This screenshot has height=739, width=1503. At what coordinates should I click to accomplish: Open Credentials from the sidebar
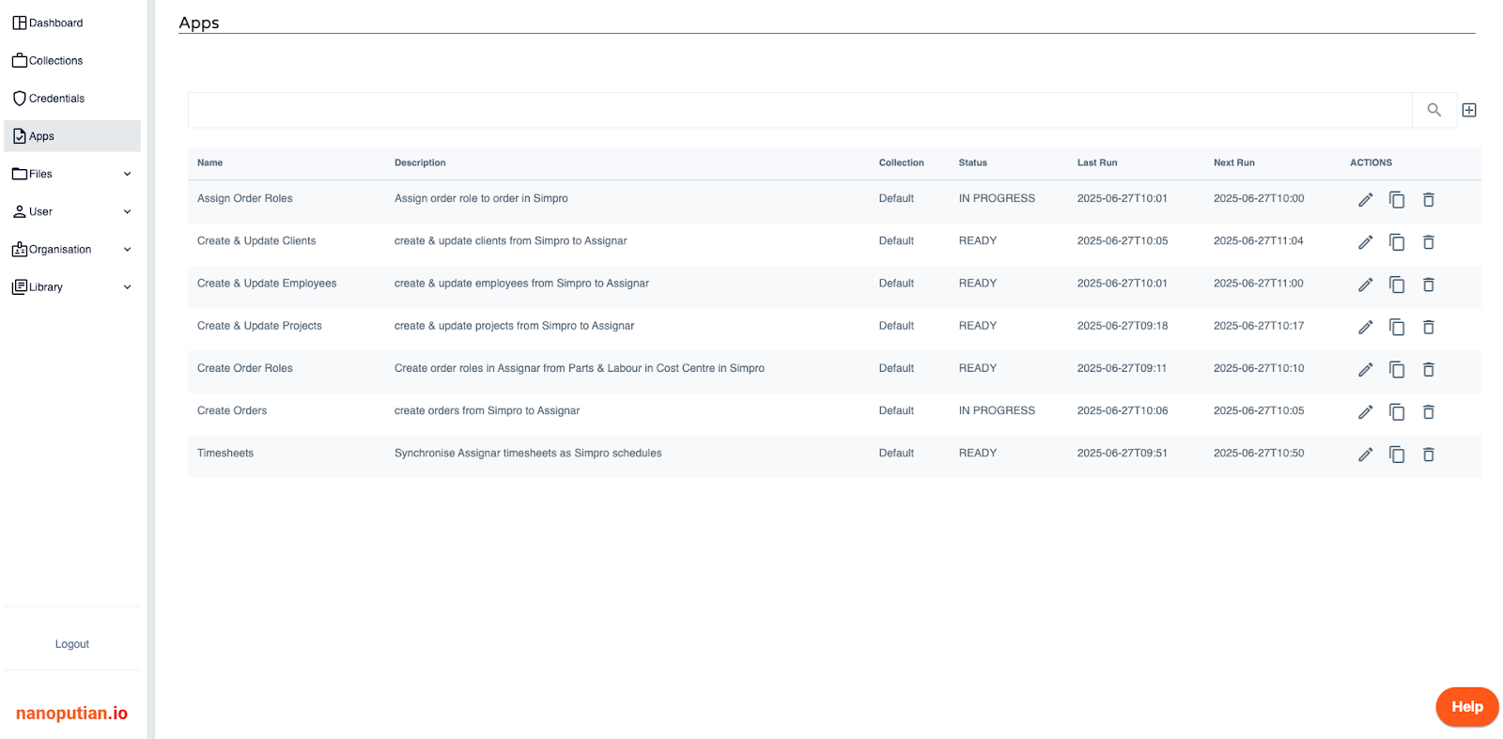56,99
